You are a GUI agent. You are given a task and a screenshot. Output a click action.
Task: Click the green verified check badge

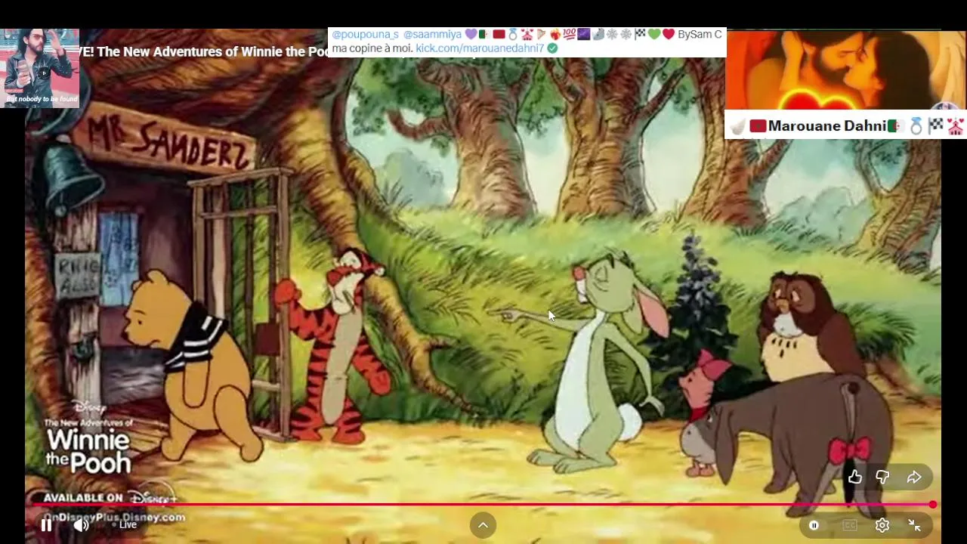(x=552, y=48)
